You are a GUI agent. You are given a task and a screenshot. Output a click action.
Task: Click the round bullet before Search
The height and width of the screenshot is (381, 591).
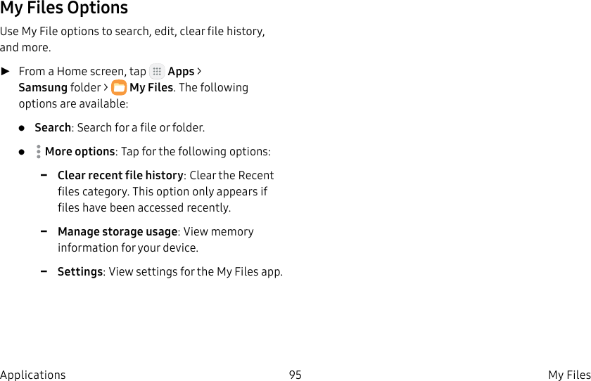[22, 128]
